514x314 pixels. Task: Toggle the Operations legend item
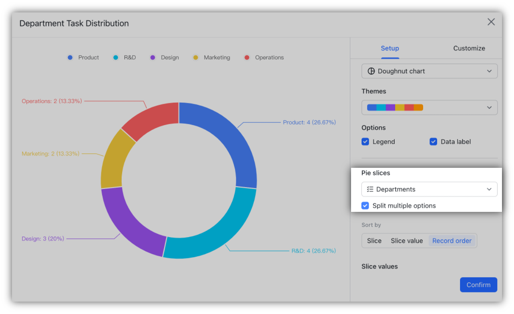[264, 58]
